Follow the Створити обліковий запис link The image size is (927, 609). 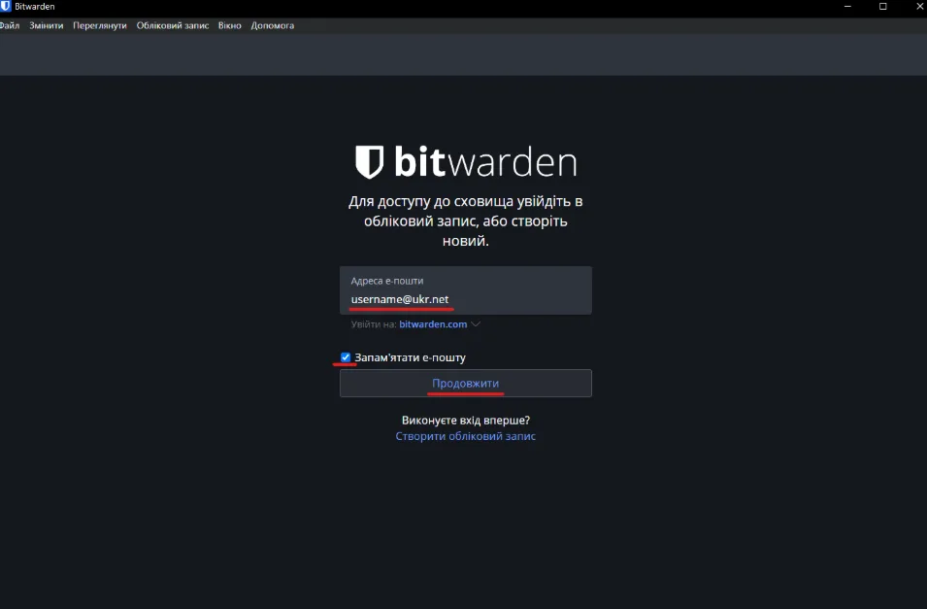pyautogui.click(x=465, y=436)
